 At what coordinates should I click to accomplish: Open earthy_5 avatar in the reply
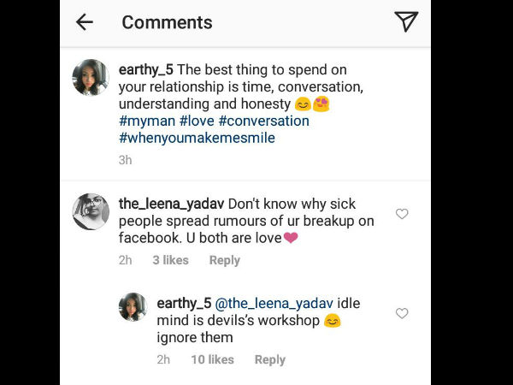133,306
